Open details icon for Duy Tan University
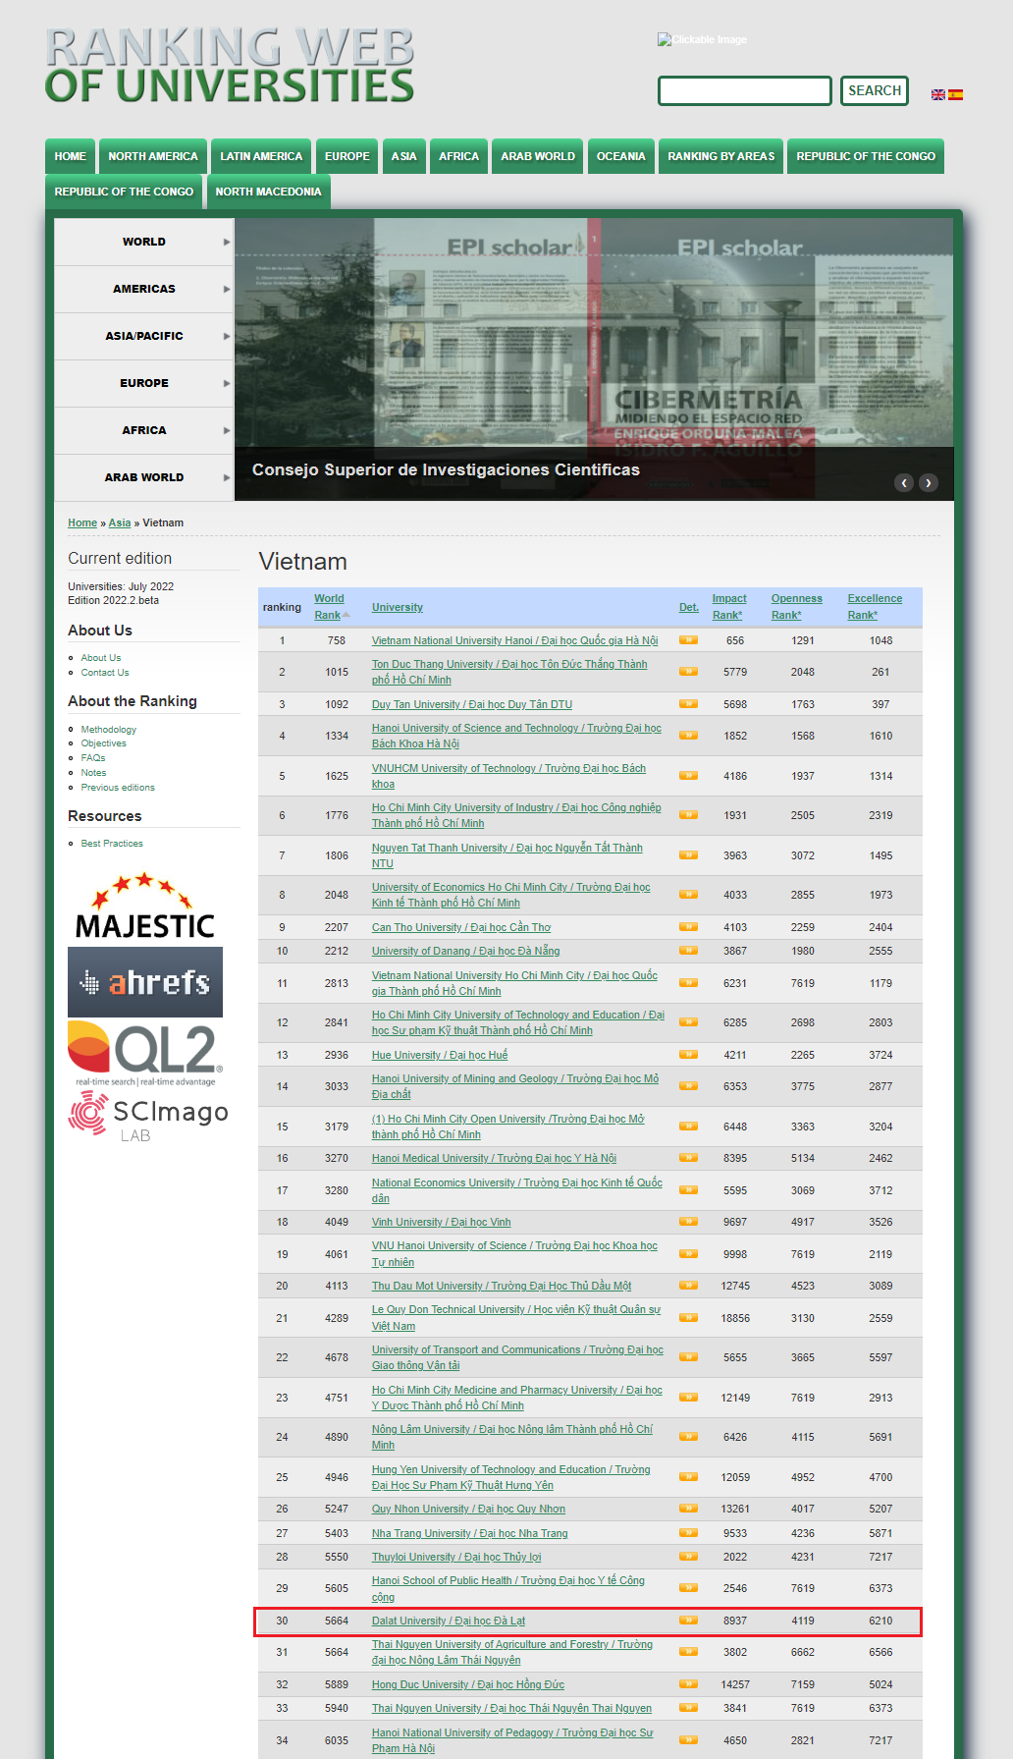The width and height of the screenshot is (1013, 1759). point(688,704)
